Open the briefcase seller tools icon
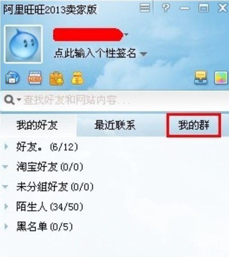 pos(56,78)
